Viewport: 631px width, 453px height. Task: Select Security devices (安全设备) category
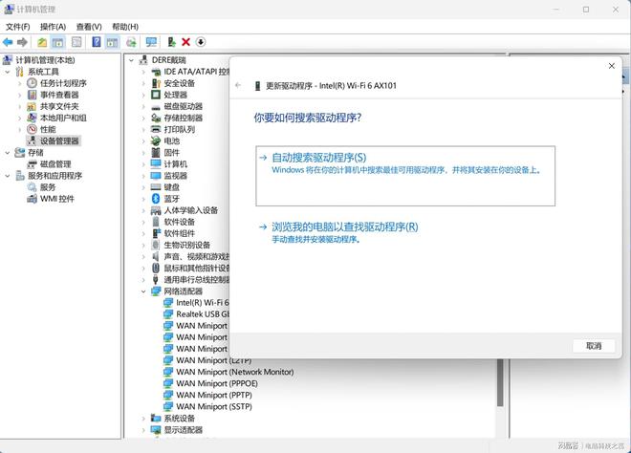pos(179,83)
